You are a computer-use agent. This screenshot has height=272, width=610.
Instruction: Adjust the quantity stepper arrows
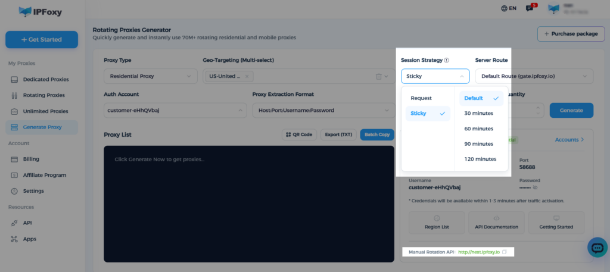(x=538, y=110)
